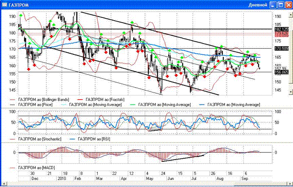Image resolution: width=293 pixels, height=187 pixels.
Task: Click the Feb month label on time axis
Action: (x=78, y=178)
